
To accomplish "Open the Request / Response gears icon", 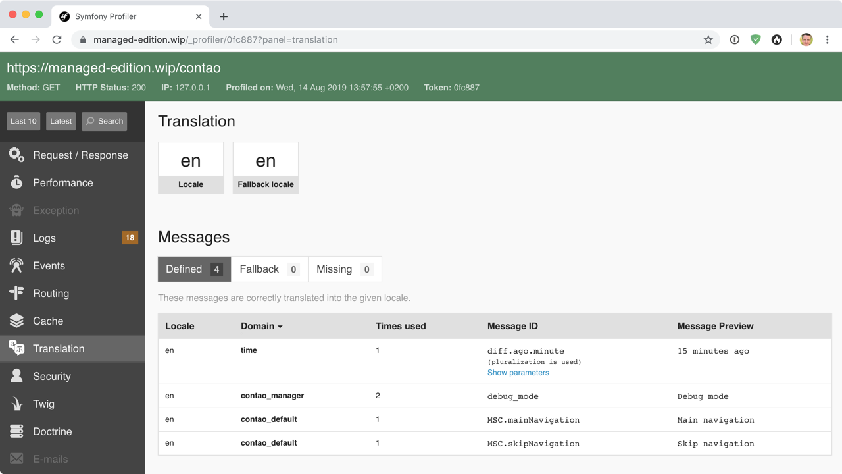I will (16, 155).
